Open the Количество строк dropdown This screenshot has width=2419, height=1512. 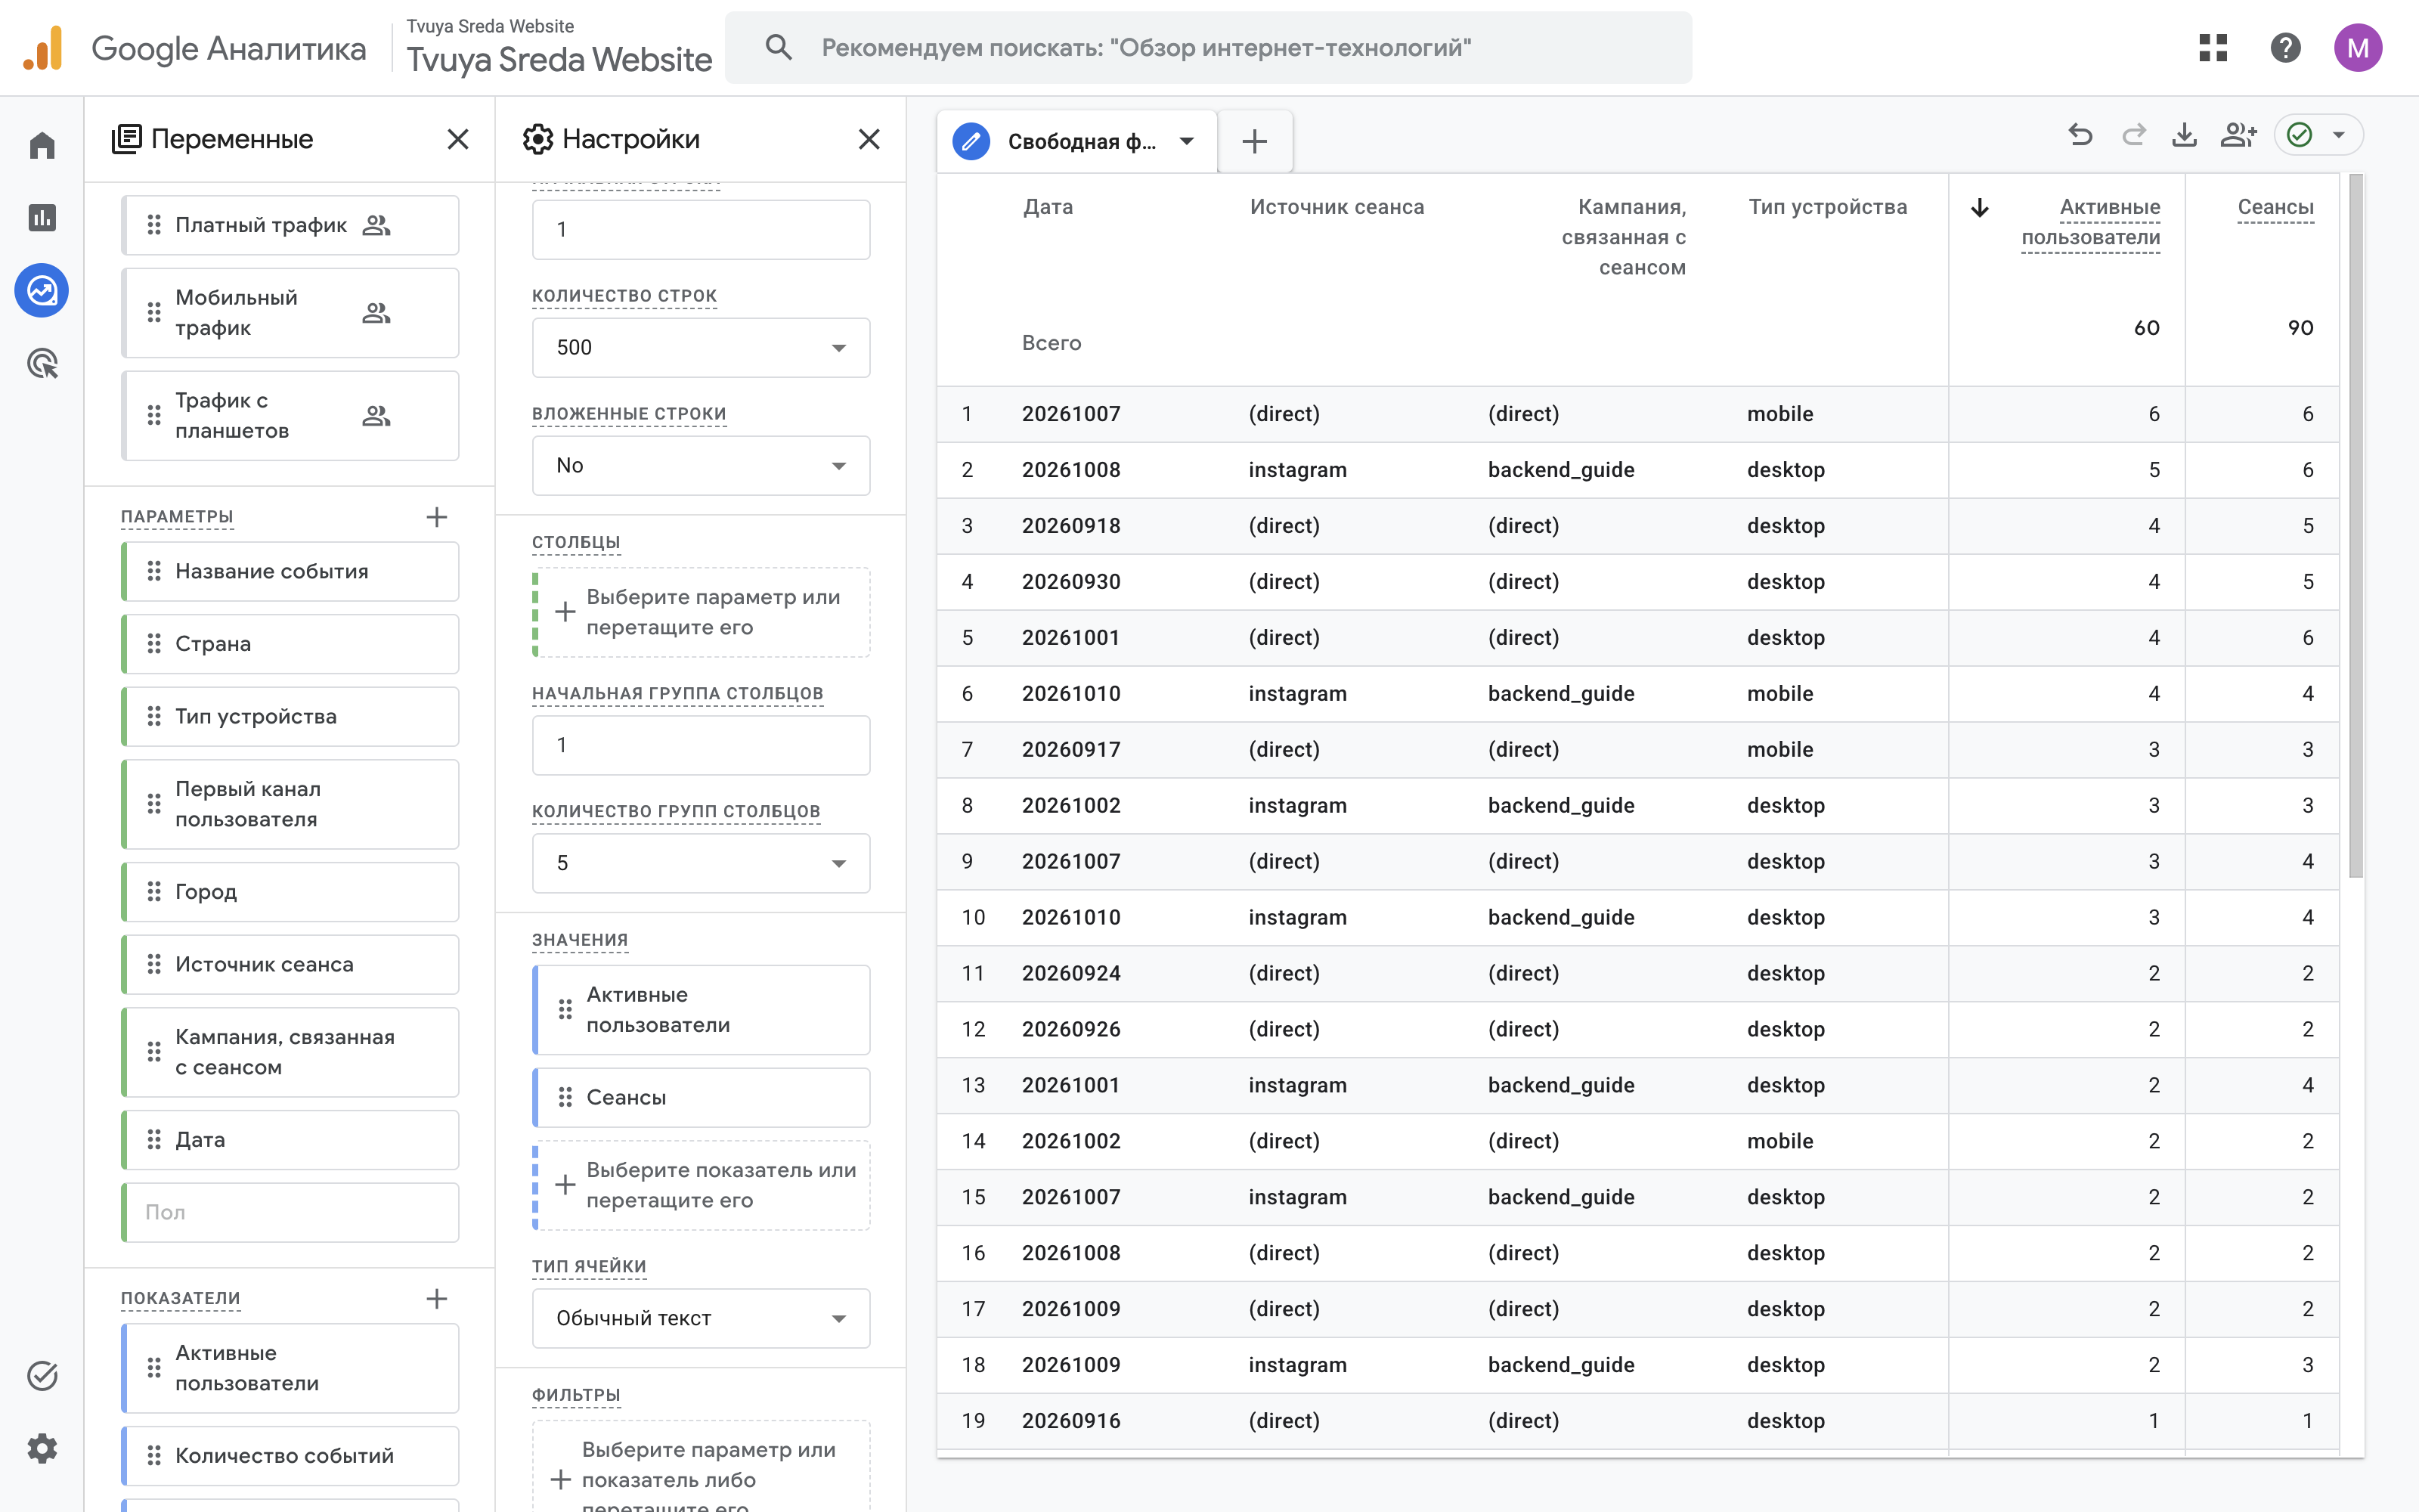[701, 348]
